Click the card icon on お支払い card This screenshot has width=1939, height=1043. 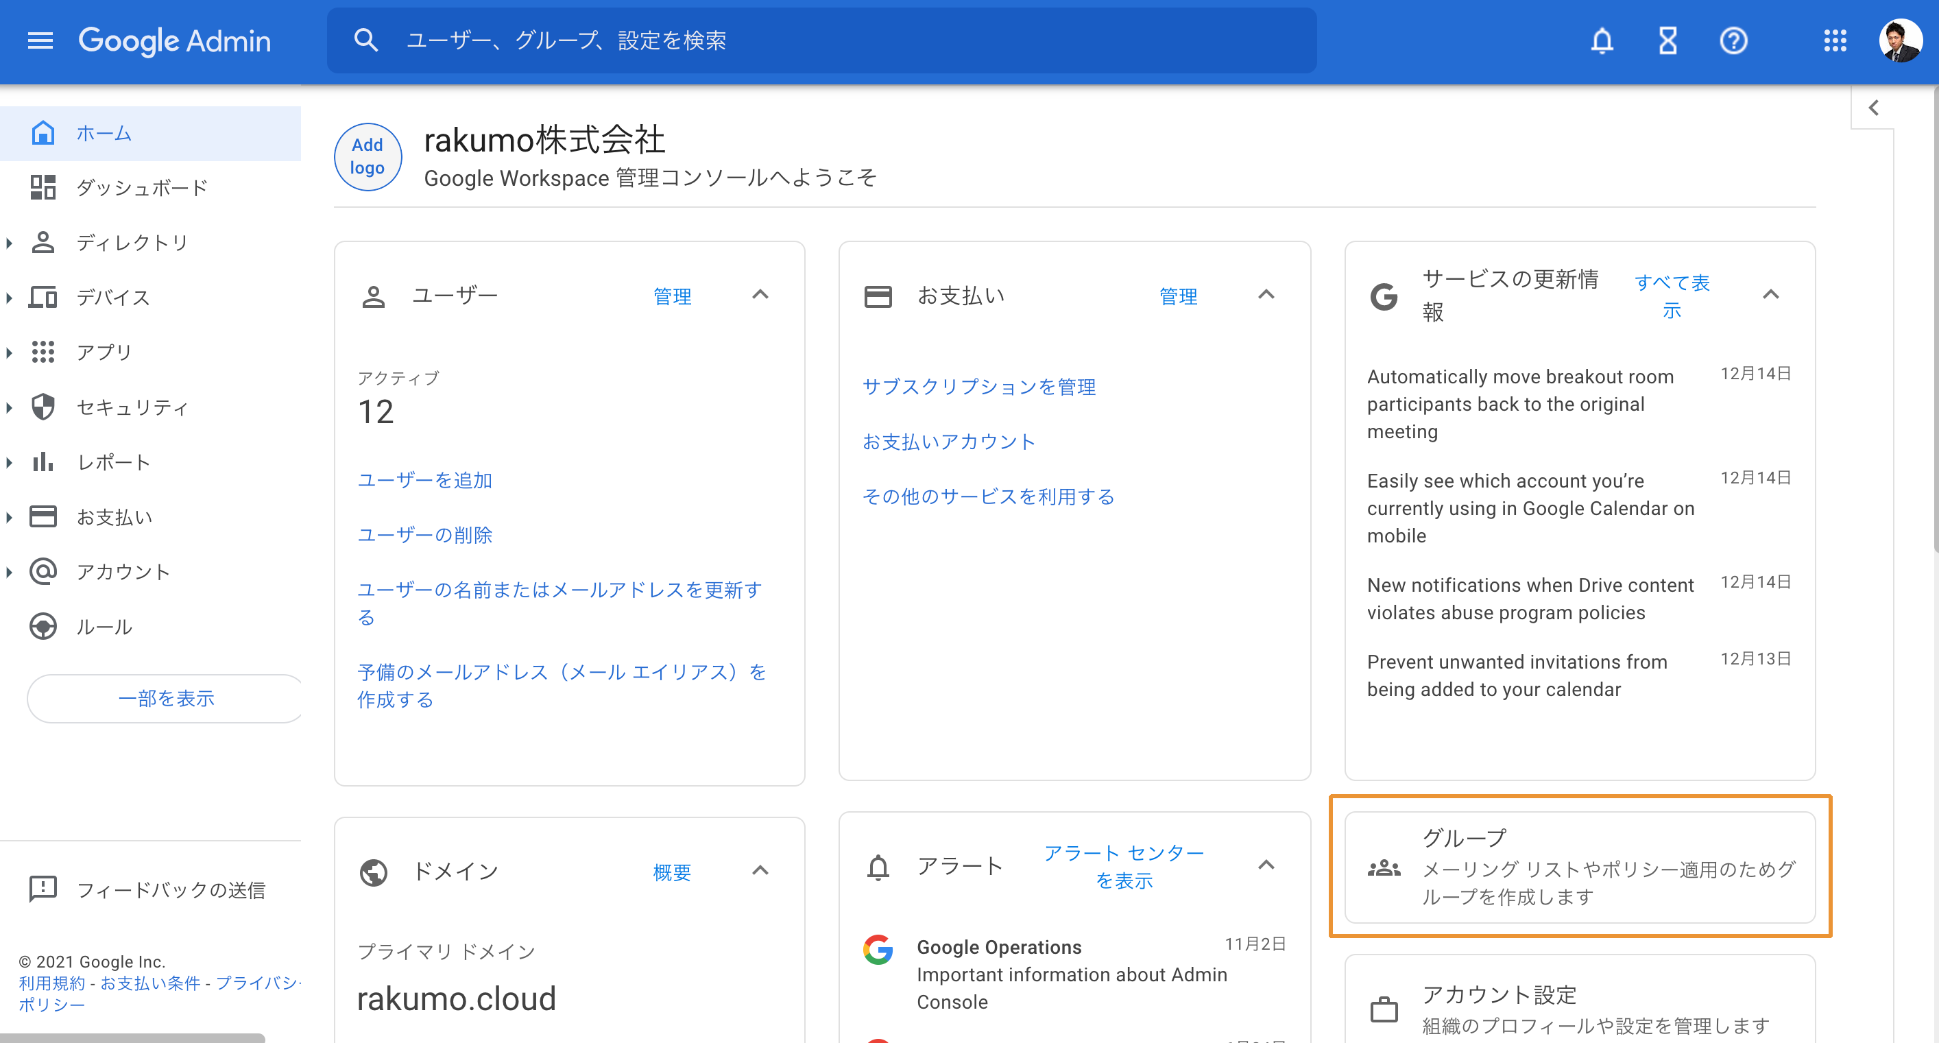(878, 297)
